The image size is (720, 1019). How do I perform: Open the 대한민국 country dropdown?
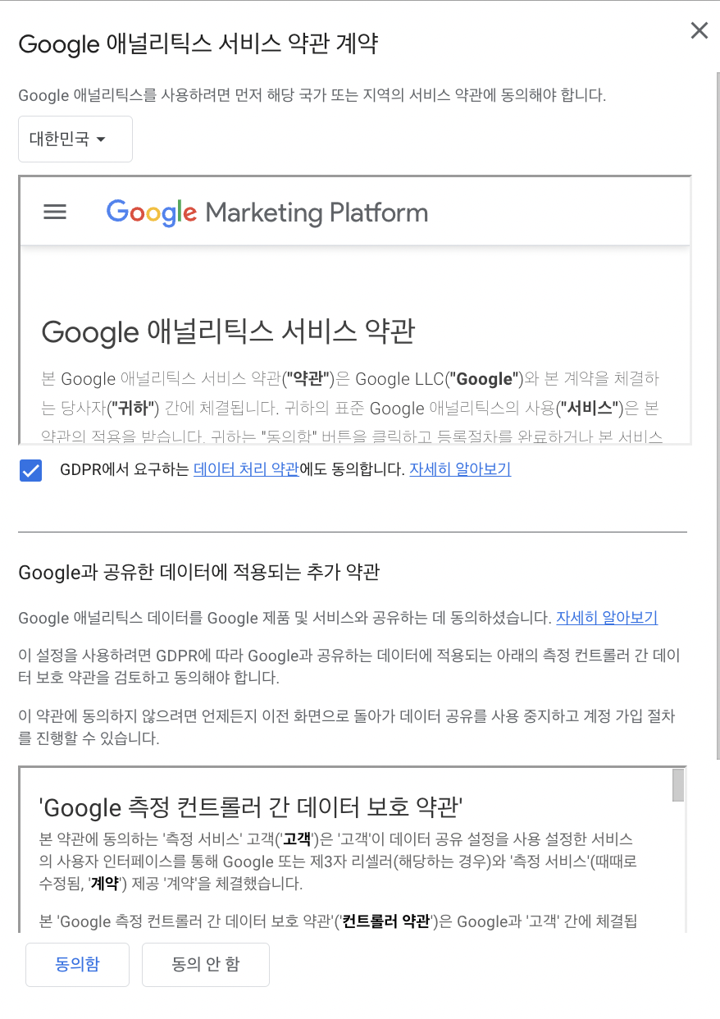tap(75, 139)
